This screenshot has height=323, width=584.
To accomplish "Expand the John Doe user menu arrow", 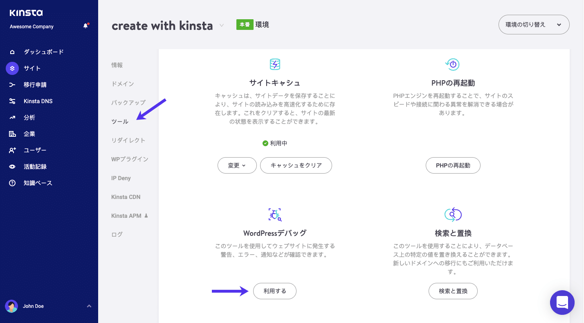I will tap(89, 306).
